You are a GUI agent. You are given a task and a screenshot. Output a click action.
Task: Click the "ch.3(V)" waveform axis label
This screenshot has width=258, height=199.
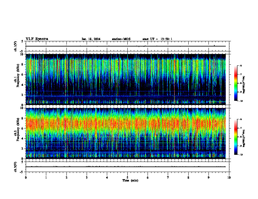point(16,167)
